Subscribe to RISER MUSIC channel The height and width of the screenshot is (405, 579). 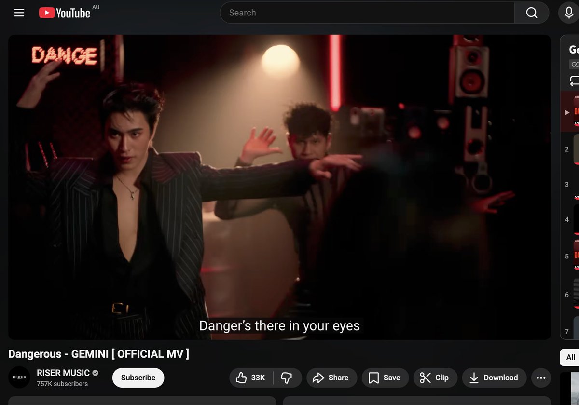tap(138, 378)
